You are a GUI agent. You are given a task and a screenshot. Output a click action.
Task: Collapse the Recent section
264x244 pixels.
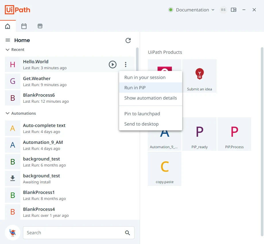(7, 50)
